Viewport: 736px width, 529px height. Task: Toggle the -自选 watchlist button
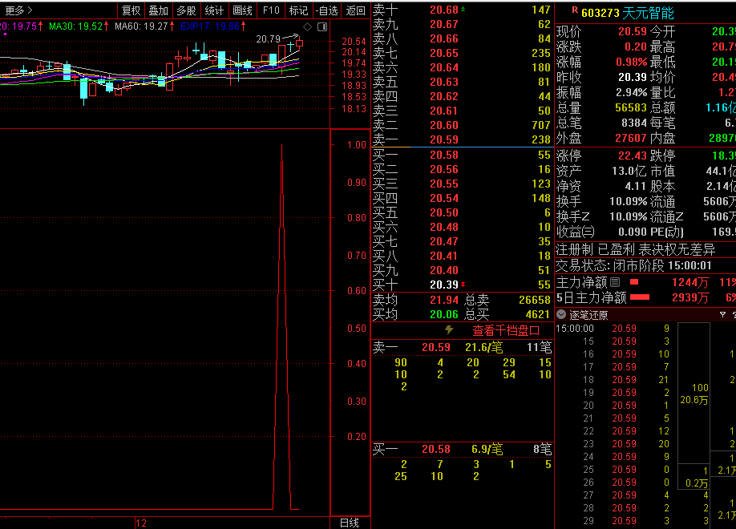tap(326, 10)
